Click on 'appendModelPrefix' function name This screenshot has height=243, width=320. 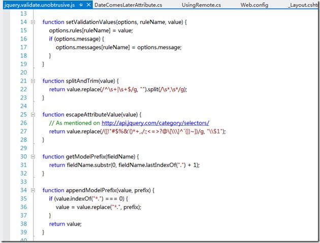pos(91,190)
